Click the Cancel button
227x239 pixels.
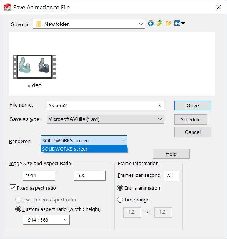[x=193, y=132]
